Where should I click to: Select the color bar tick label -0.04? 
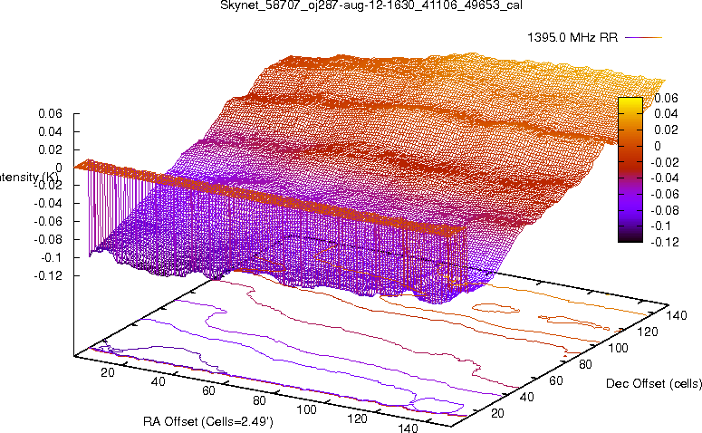pos(664,178)
